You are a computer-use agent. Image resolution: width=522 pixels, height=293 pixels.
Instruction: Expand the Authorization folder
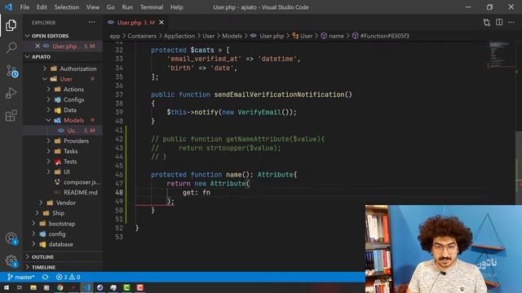coord(63,68)
